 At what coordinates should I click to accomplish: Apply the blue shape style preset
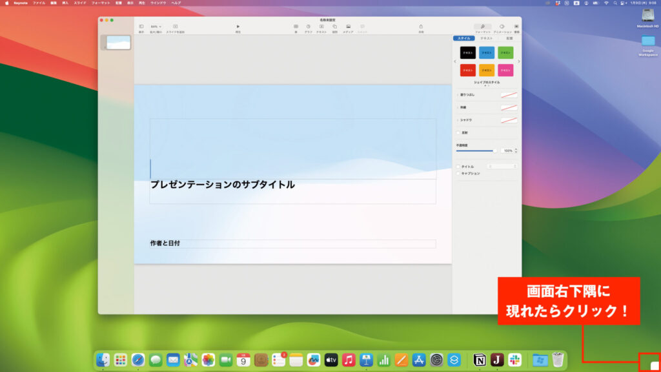(x=487, y=53)
